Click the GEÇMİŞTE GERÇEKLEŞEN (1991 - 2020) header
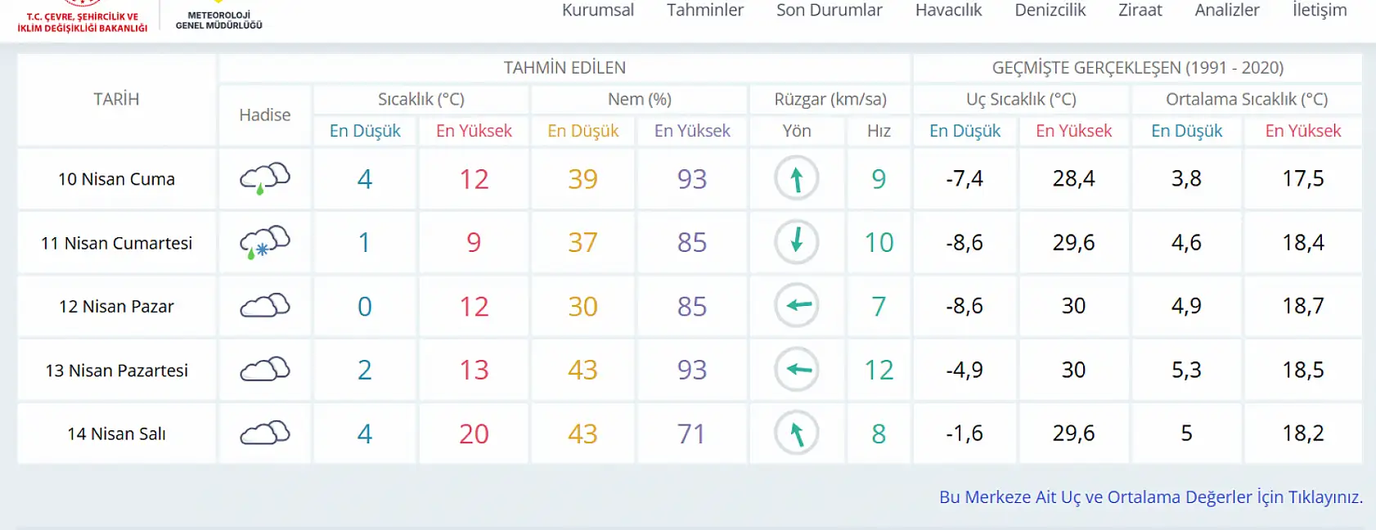Viewport: 1376px width, 530px height. [x=1138, y=68]
